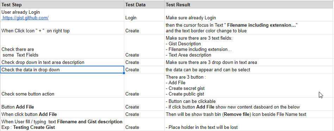Viewport: 334px width, 131px height.
Task: Select cell 'When click button Add File'
Action: pyautogui.click(x=62, y=114)
